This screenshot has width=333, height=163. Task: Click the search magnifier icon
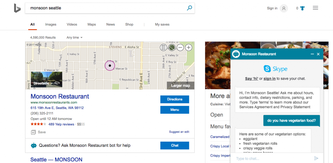click(189, 8)
